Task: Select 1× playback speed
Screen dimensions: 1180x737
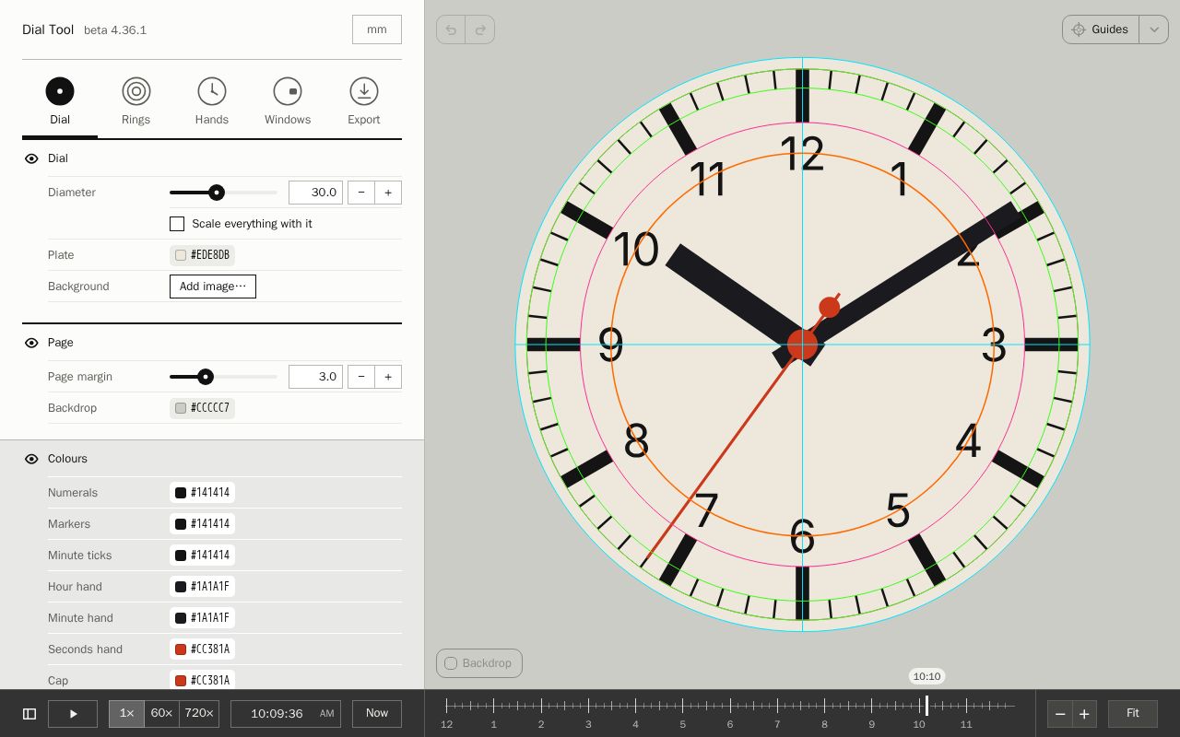Action: [126, 714]
